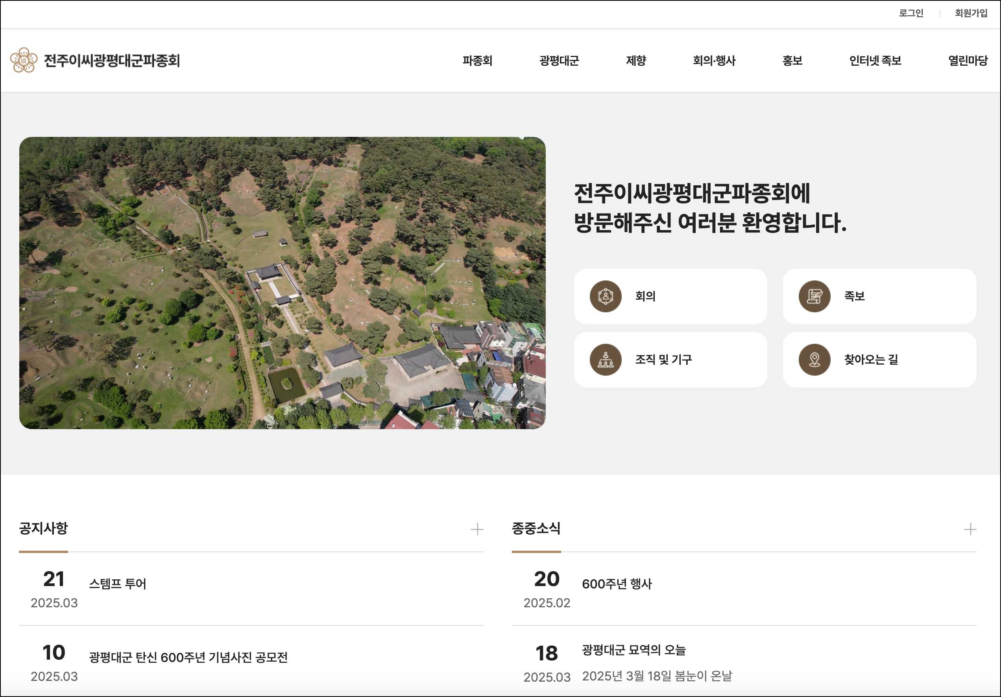1001x697 pixels.
Task: Click the plum blossom logo emblem
Action: [x=24, y=60]
